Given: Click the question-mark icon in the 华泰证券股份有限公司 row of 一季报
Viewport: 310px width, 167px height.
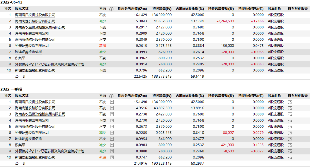Looking at the screenshot, I should [x=112, y=133].
